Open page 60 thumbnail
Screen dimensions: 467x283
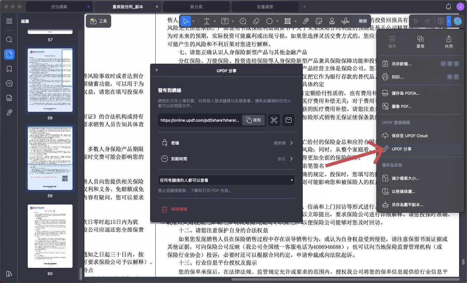pos(50,236)
